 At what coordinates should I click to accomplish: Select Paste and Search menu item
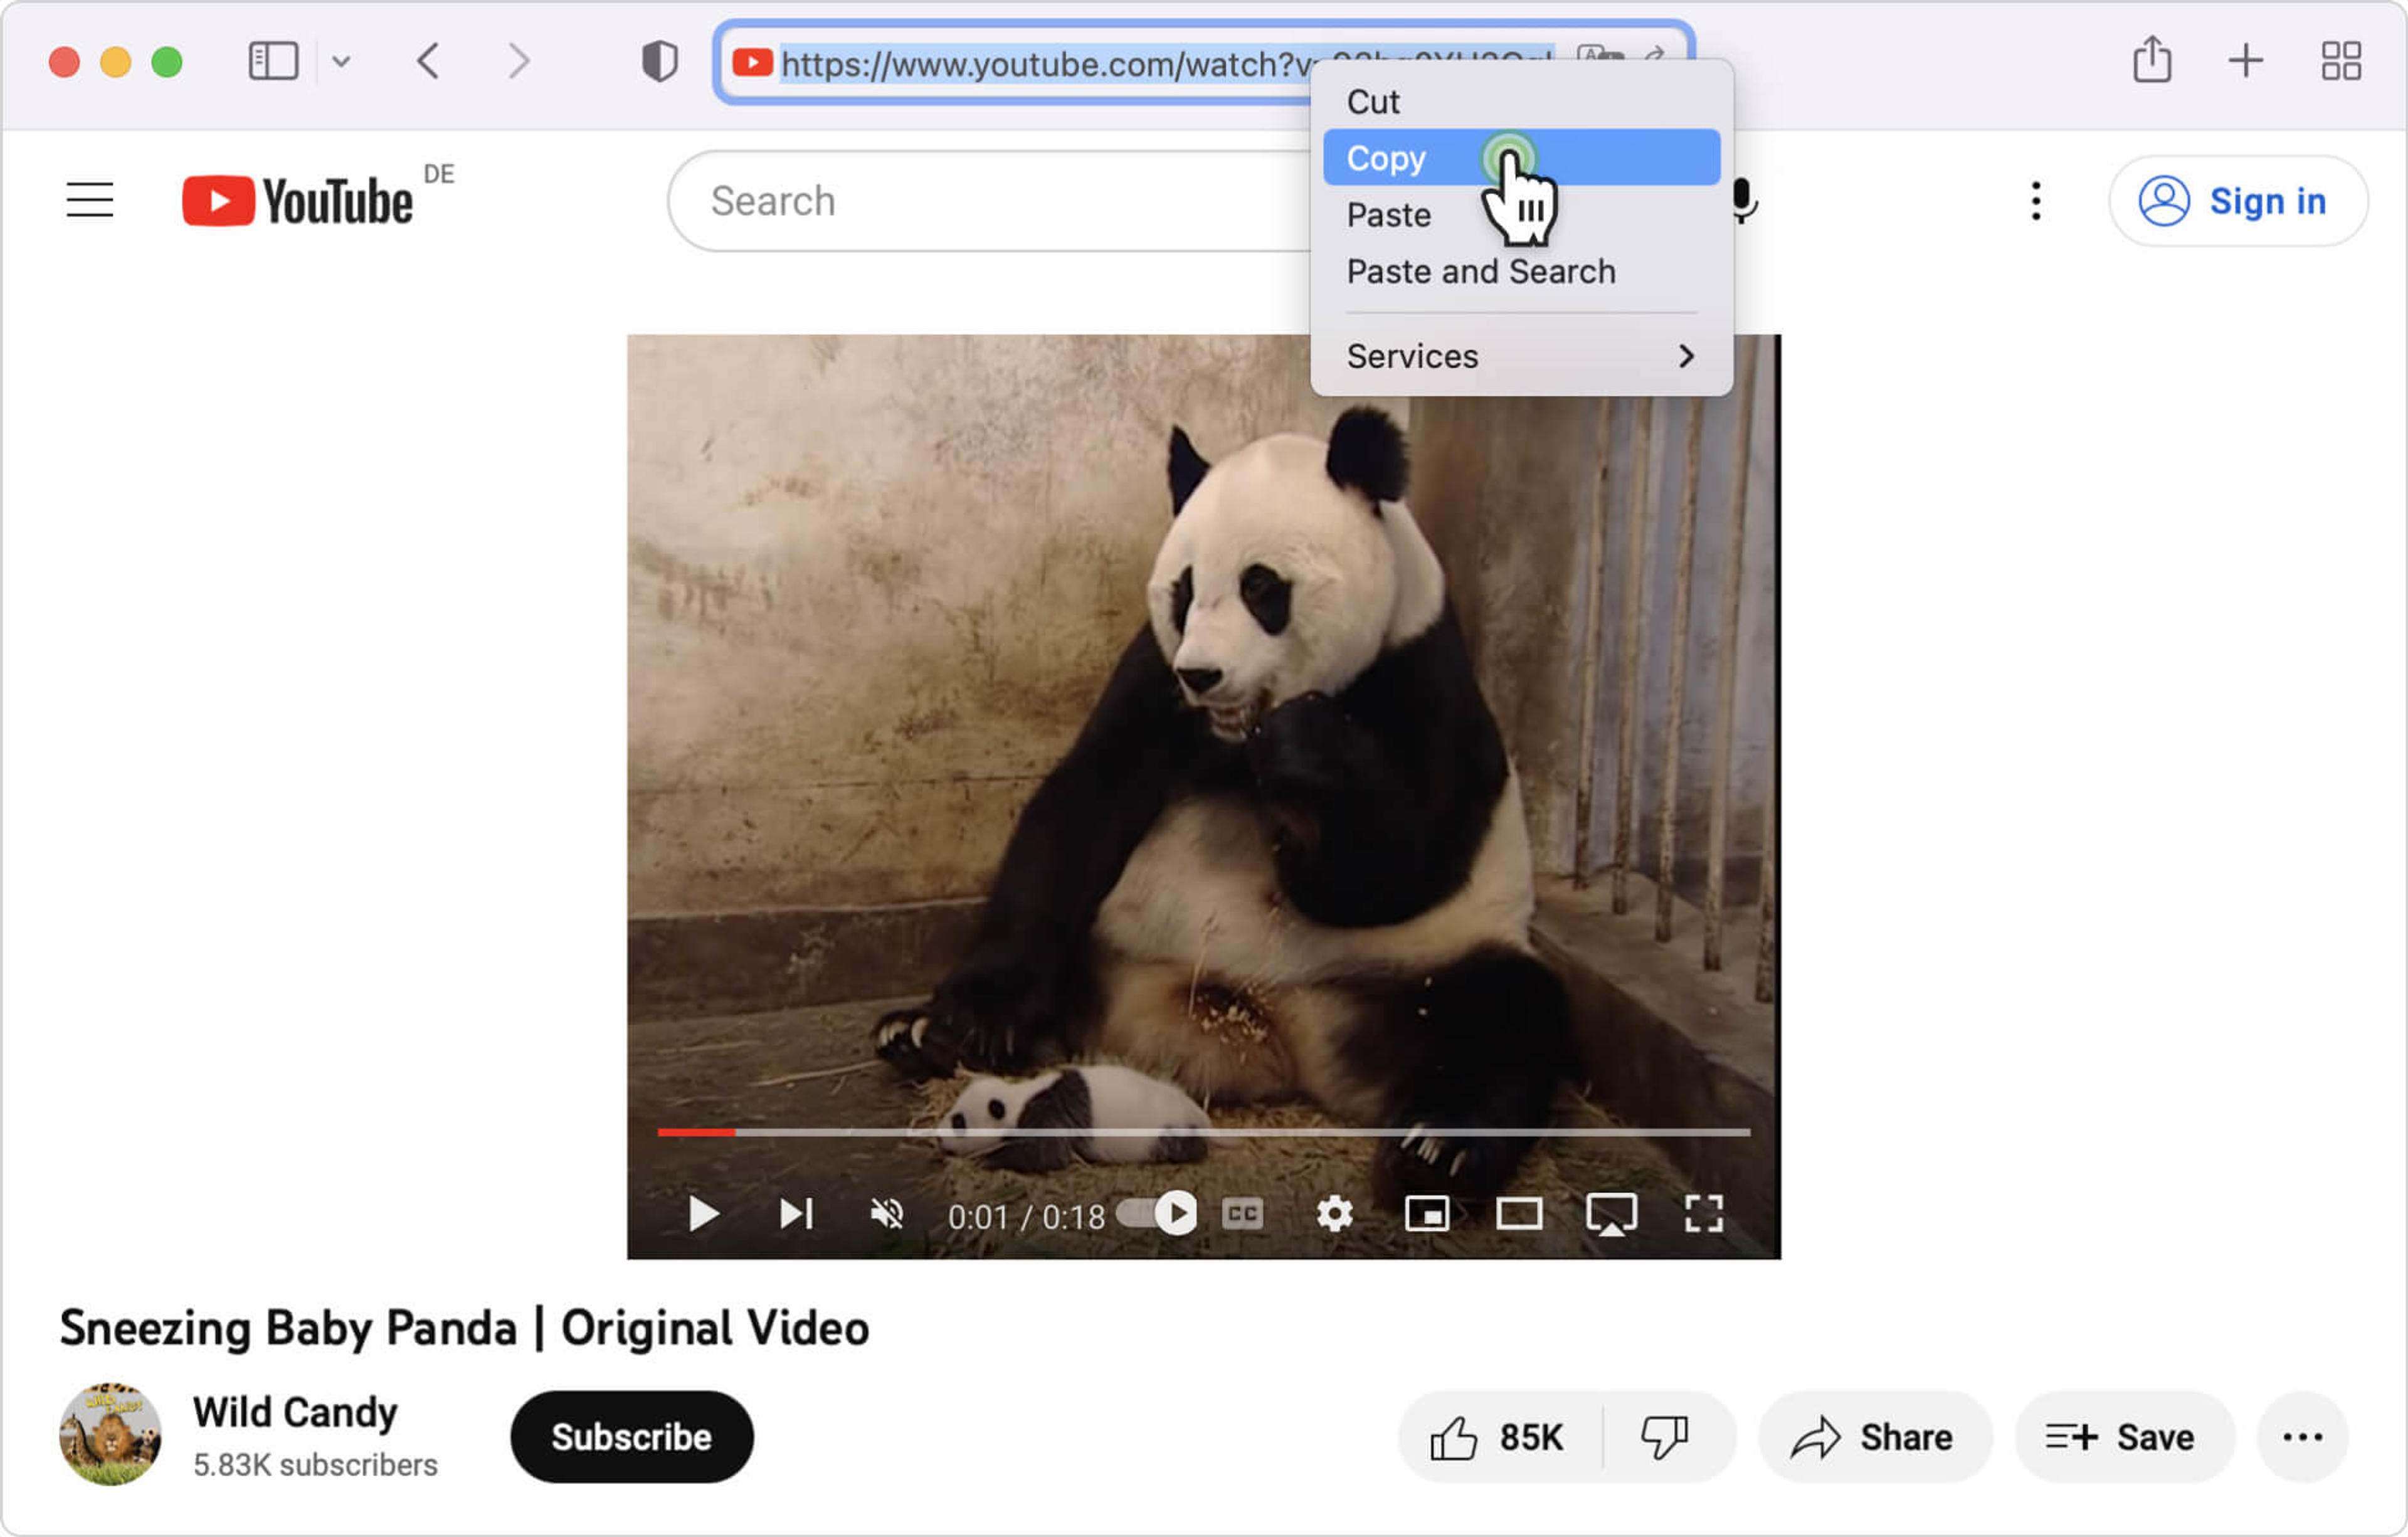point(1480,272)
